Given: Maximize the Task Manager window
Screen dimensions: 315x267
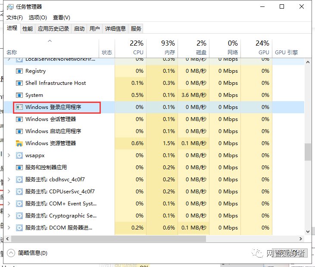Looking at the screenshot, I should pos(282,6).
